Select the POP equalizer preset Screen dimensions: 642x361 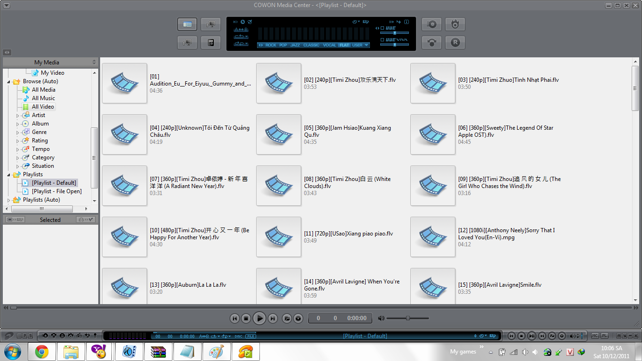click(283, 45)
